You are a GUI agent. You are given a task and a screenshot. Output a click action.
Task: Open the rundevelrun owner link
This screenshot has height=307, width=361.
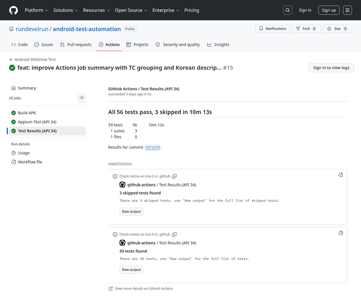(x=32, y=29)
